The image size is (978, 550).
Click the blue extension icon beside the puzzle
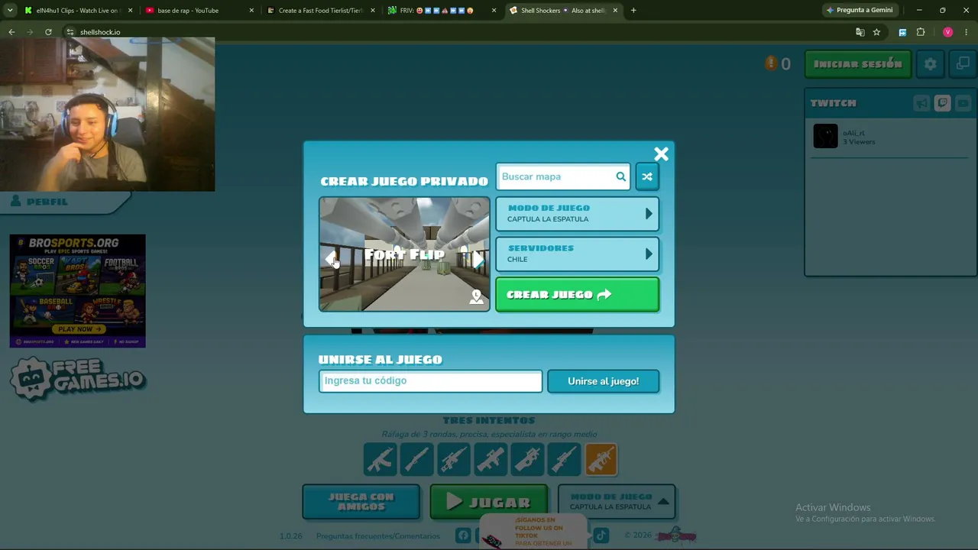point(902,32)
